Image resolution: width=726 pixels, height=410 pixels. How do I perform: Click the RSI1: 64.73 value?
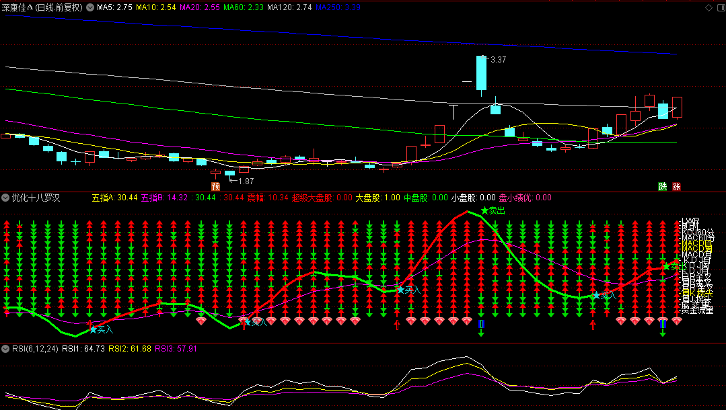pyautogui.click(x=83, y=348)
